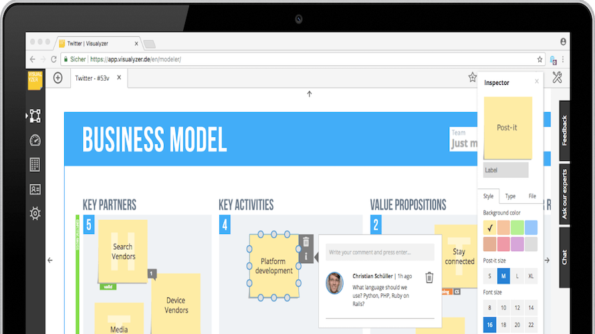Delete the Platform development post-it
This screenshot has width=595, height=334.
point(306,242)
